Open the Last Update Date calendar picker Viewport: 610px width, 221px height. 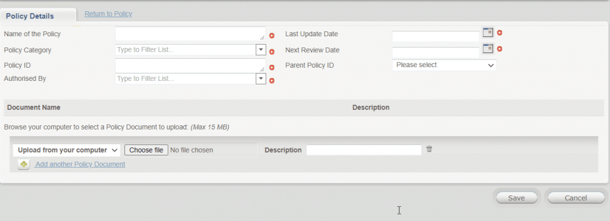(488, 33)
